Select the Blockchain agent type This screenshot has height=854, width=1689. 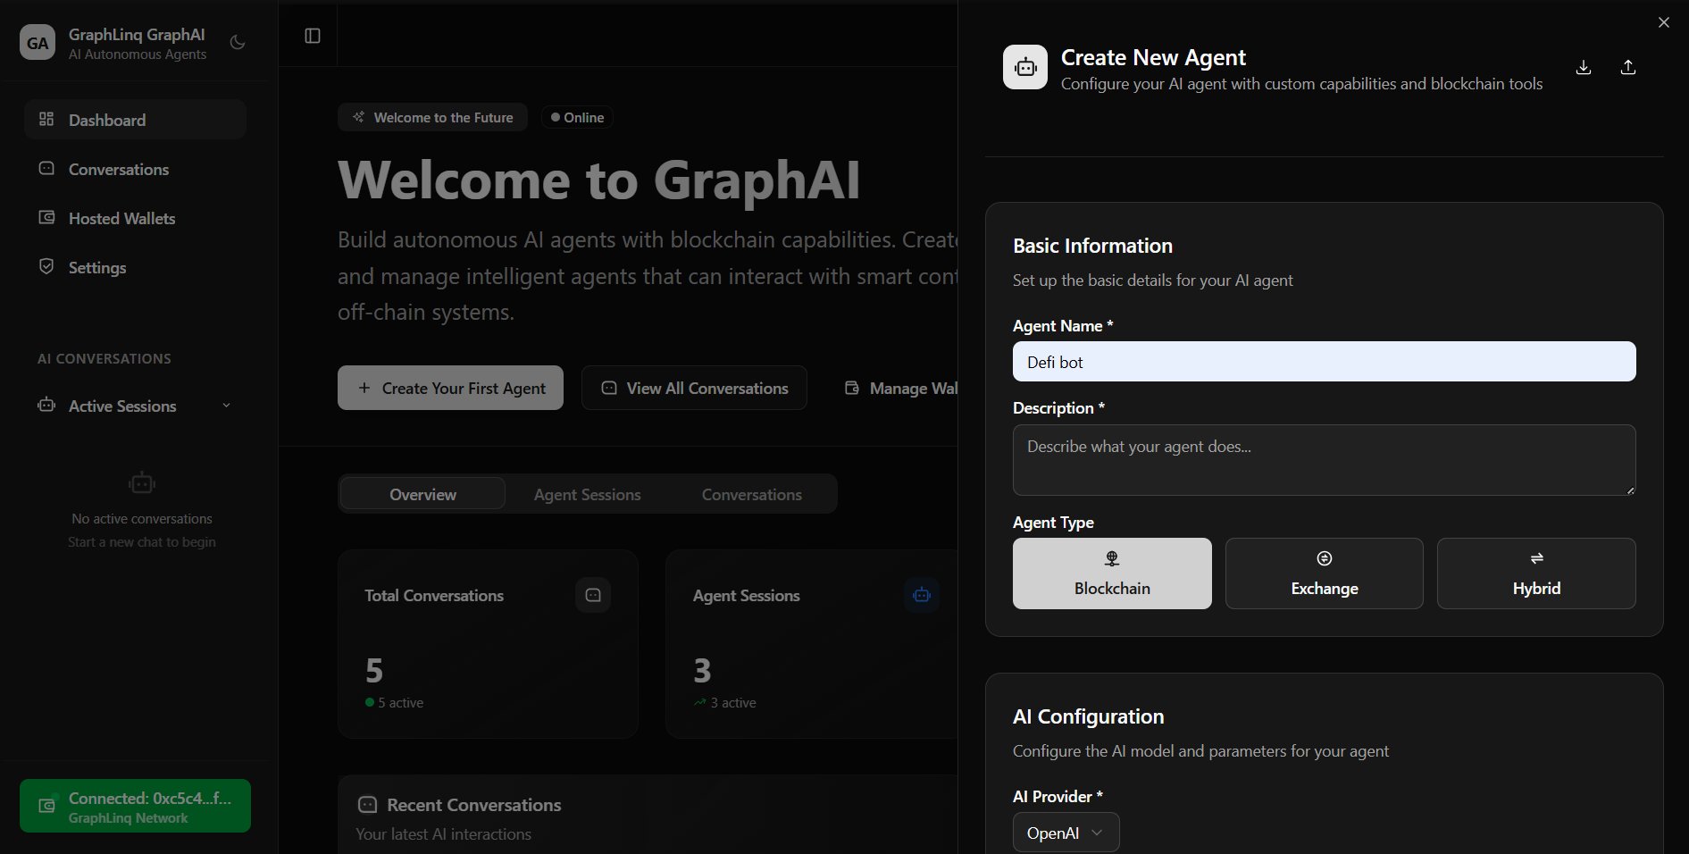point(1111,574)
